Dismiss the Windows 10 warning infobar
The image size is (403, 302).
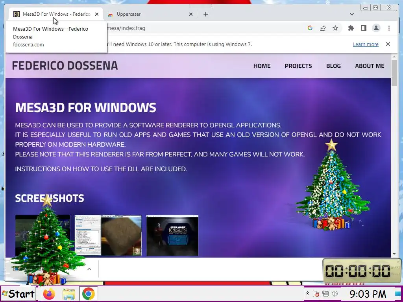388,44
